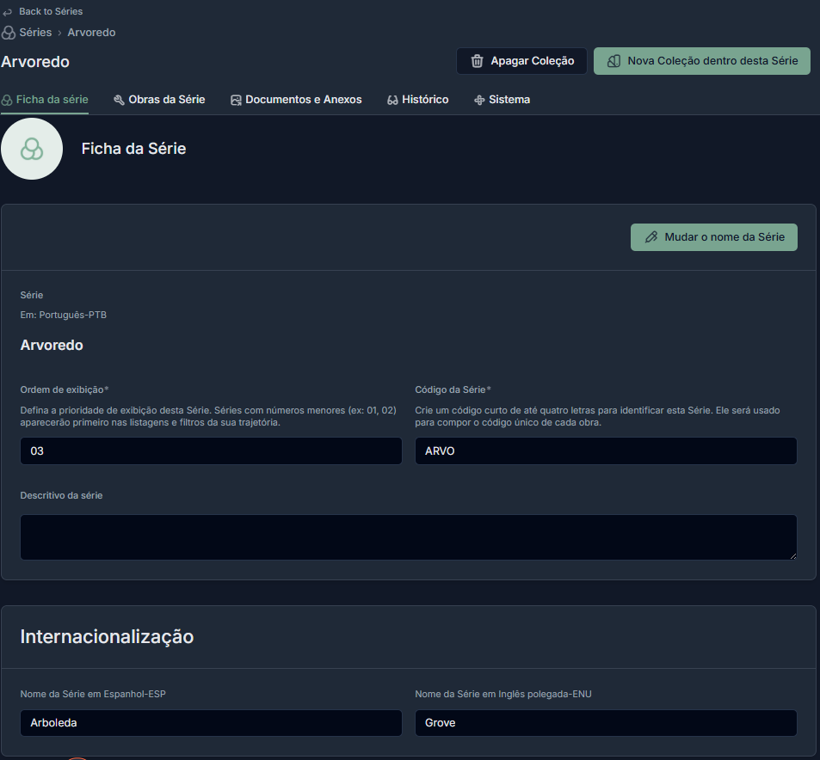Viewport: 820px width, 760px height.
Task: Edit the Inglês-ENU series name field
Action: click(x=606, y=723)
